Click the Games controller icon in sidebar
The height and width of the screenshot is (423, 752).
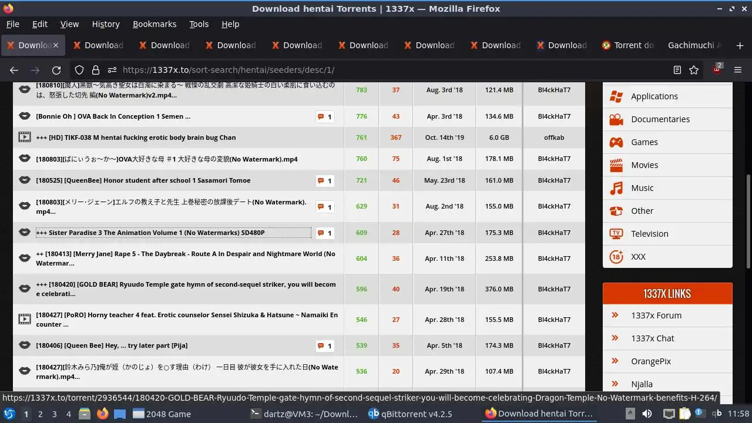pos(616,142)
